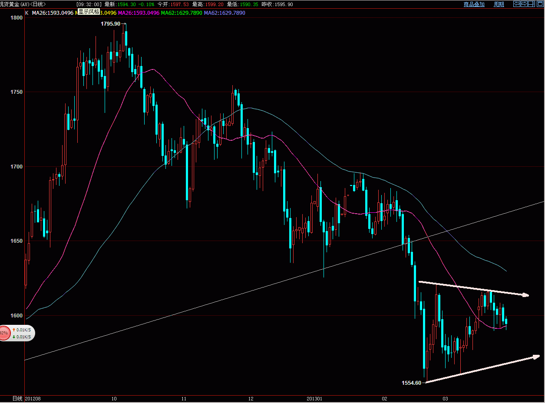This screenshot has height=403, width=545.
Task: Select the blue MA62:1629.7890 label
Action: coord(225,13)
